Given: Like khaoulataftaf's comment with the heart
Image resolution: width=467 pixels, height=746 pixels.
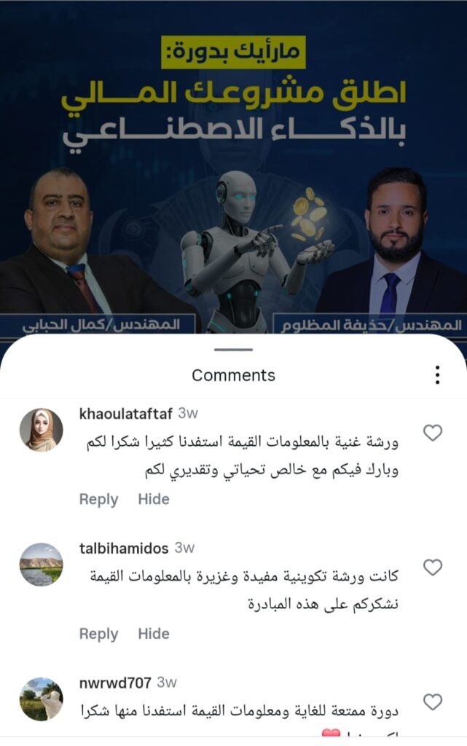Looking at the screenshot, I should coord(433,433).
